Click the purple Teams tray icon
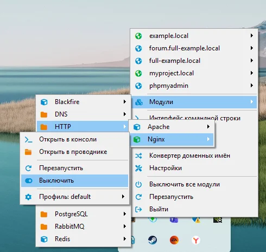This screenshot has height=252, width=266. 174,220
